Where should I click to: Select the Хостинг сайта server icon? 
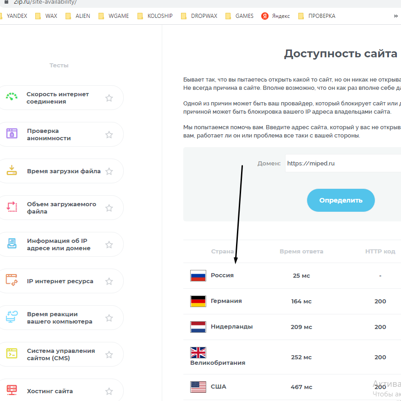click(x=12, y=390)
